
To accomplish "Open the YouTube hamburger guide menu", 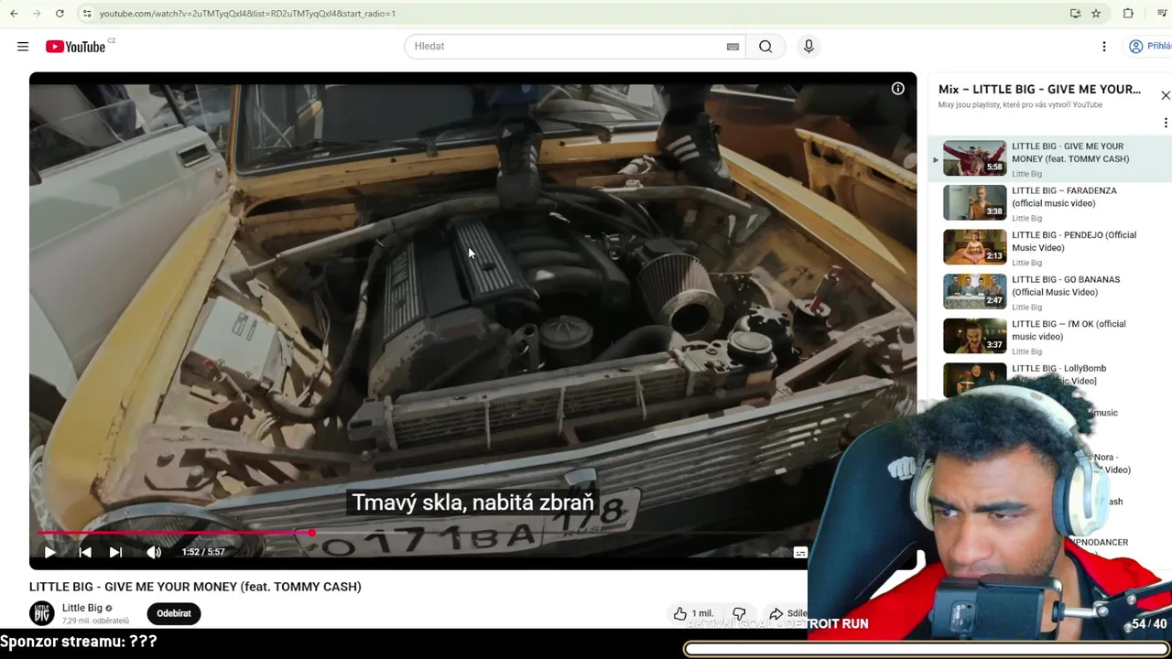I will pyautogui.click(x=23, y=47).
